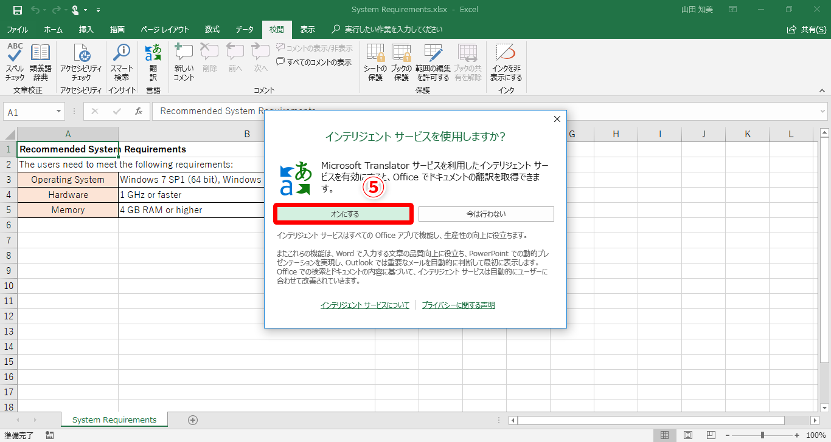Select row 3 header
Image resolution: width=831 pixels, height=442 pixels.
coord(9,180)
